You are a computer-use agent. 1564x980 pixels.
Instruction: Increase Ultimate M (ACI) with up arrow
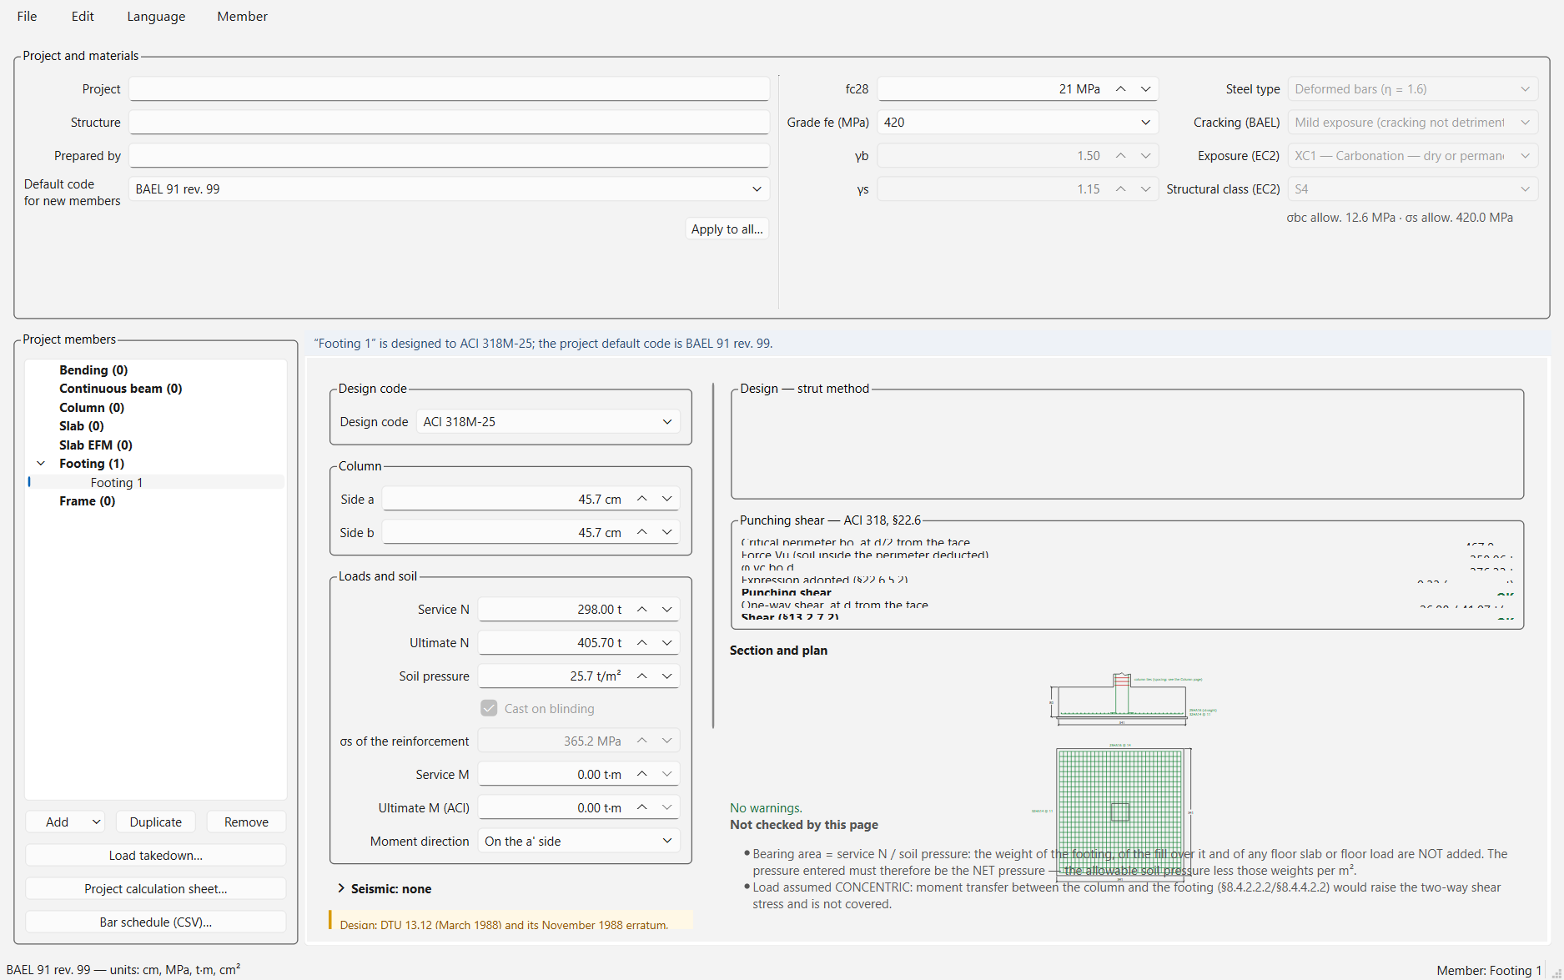pos(642,807)
